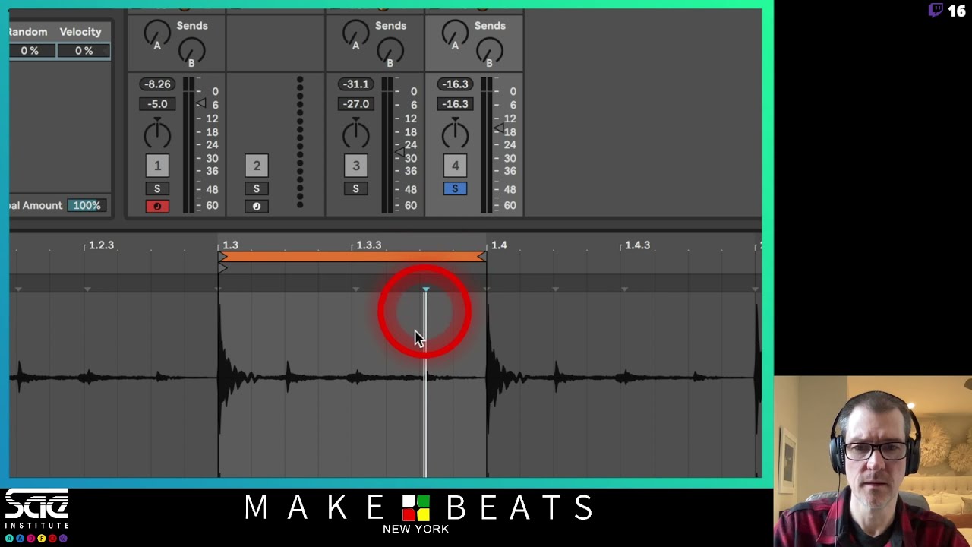
Task: Select the loop end marker at 1.4
Action: [x=481, y=258]
